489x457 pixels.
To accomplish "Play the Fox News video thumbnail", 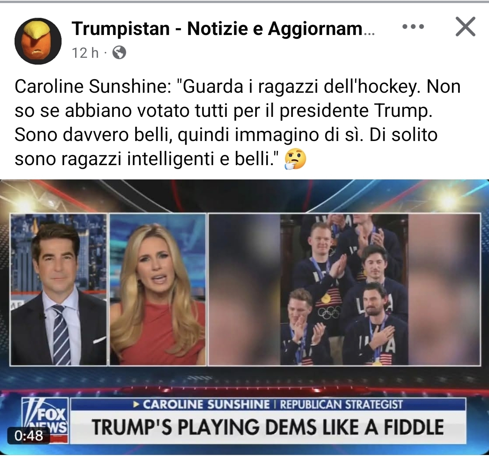I will (x=244, y=317).
